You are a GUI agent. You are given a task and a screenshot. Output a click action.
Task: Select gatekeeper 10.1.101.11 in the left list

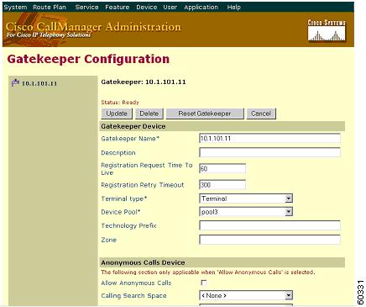[39, 83]
